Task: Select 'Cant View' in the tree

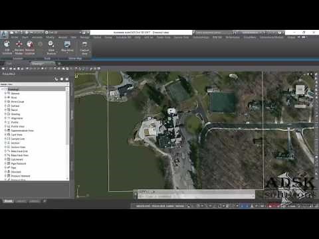Action: point(17,135)
